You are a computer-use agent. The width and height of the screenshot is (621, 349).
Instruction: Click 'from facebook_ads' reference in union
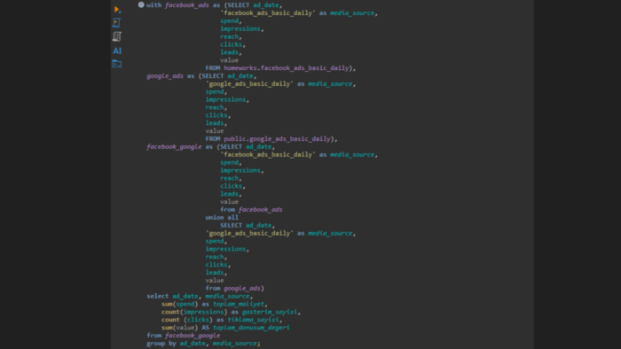point(251,209)
